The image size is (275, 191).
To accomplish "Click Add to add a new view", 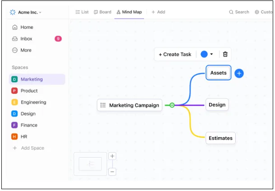I will point(158,12).
